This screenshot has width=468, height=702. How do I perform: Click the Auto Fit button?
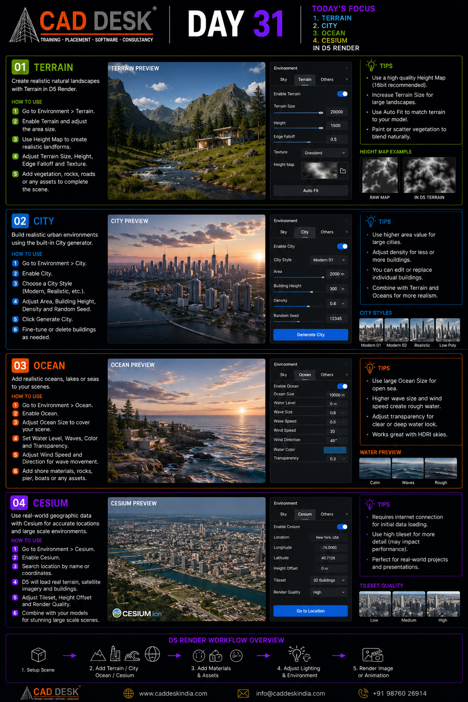(x=311, y=191)
